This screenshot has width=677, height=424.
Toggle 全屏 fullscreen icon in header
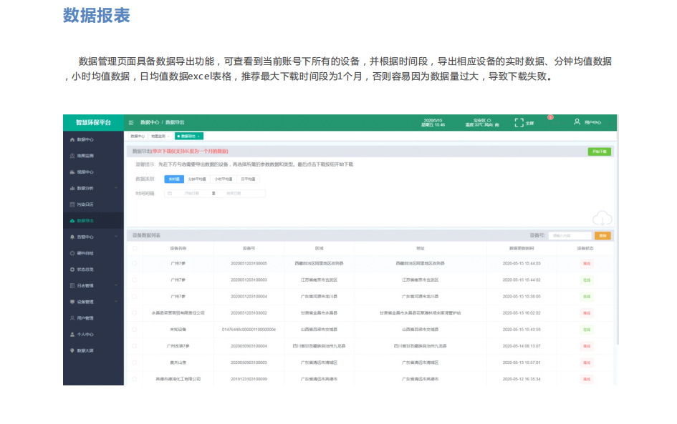519,123
